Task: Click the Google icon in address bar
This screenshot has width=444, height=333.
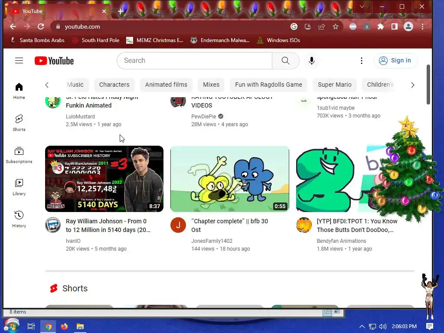Action: [x=294, y=26]
